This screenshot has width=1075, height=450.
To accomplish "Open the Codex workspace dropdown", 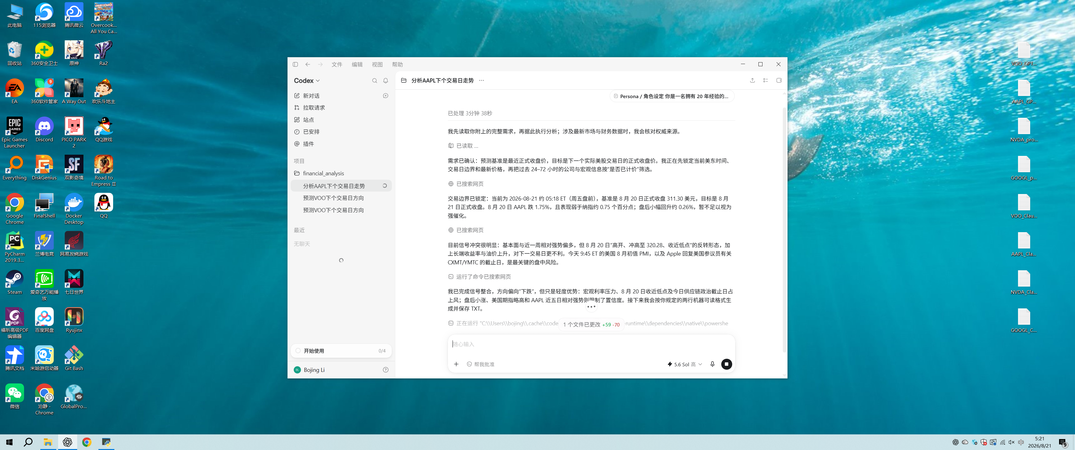I will (307, 81).
